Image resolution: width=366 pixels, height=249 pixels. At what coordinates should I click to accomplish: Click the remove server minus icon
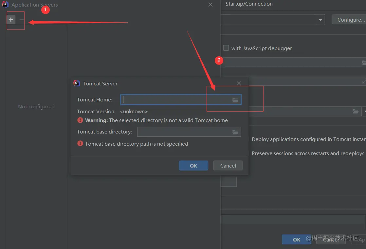click(21, 20)
